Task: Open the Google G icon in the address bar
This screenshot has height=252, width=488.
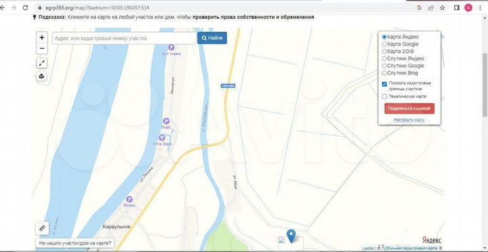Action: [419, 7]
